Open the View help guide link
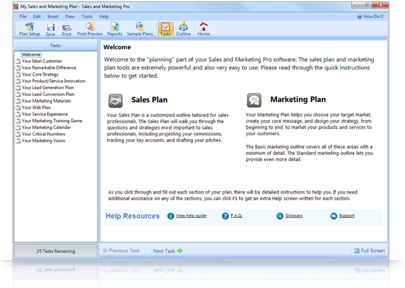The image size is (405, 288). point(191,215)
